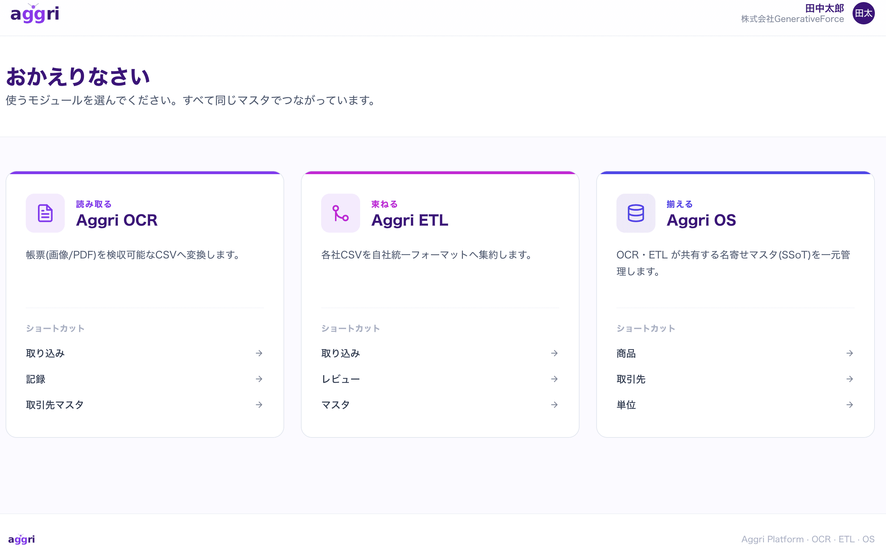Select the Aggri OCR card title
886x551 pixels.
(x=117, y=220)
